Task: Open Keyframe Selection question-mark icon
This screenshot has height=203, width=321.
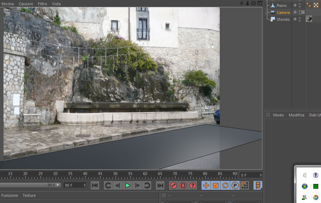Action: click(193, 186)
